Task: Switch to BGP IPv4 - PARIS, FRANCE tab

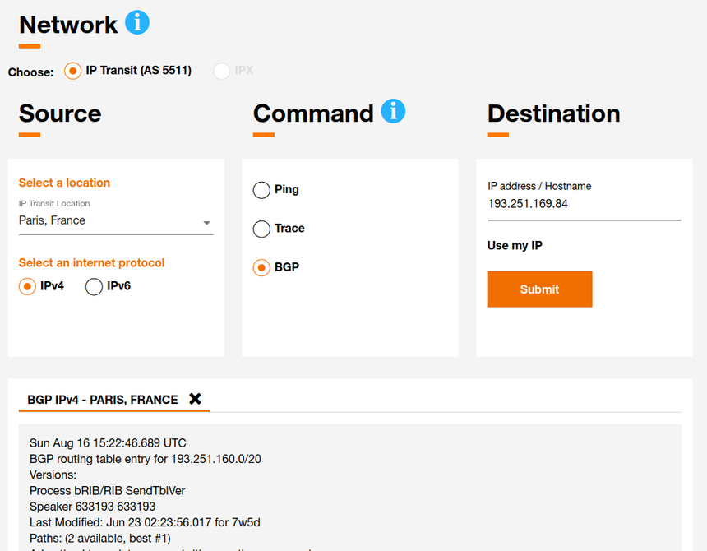Action: pos(103,400)
